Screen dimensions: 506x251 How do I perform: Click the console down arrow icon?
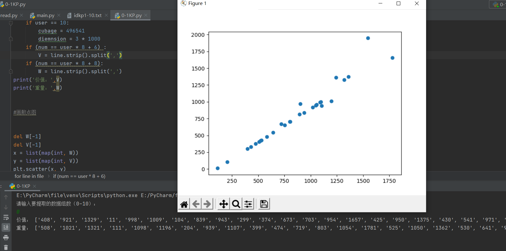[x=6, y=207]
